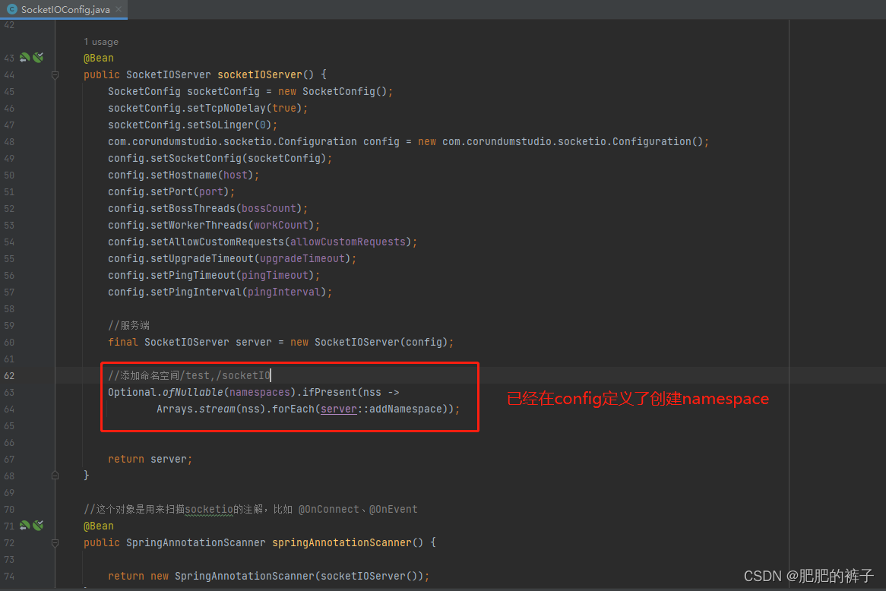Viewport: 886px width, 591px height.
Task: Click 'new SpringAnnotationScanner' on line 74
Action: (233, 577)
